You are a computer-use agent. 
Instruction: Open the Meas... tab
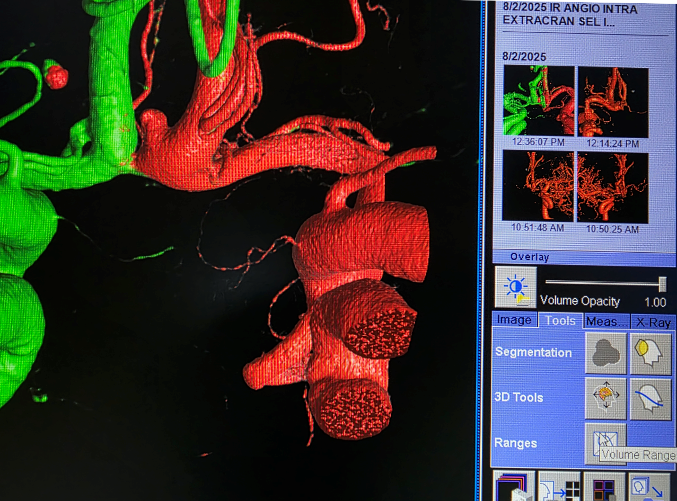(x=606, y=321)
